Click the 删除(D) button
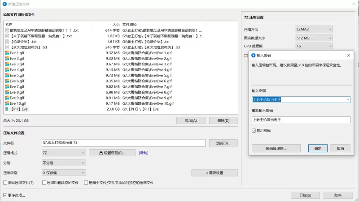The image size is (359, 202). pyautogui.click(x=223, y=120)
